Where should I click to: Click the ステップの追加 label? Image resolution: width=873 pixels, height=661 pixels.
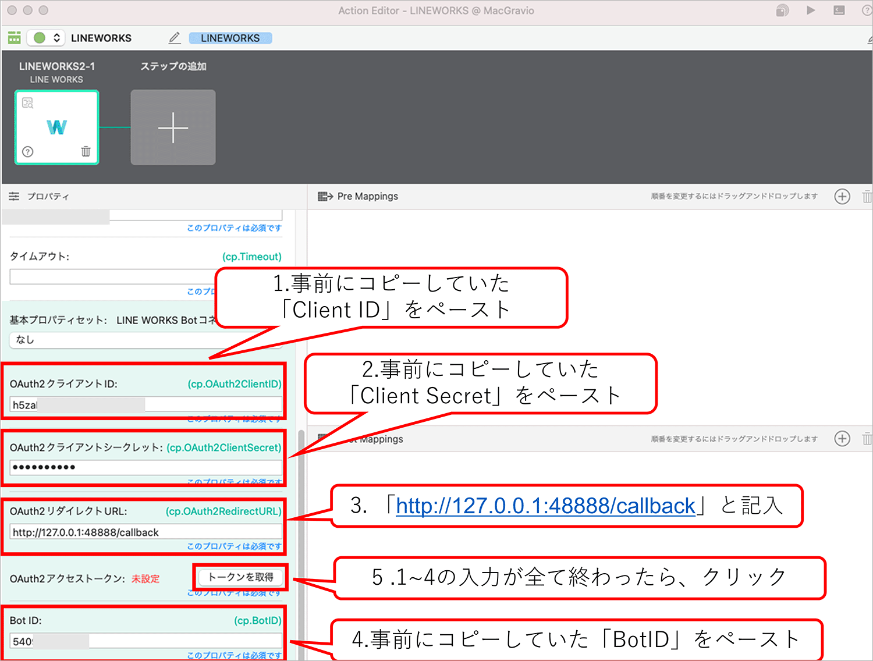click(173, 66)
